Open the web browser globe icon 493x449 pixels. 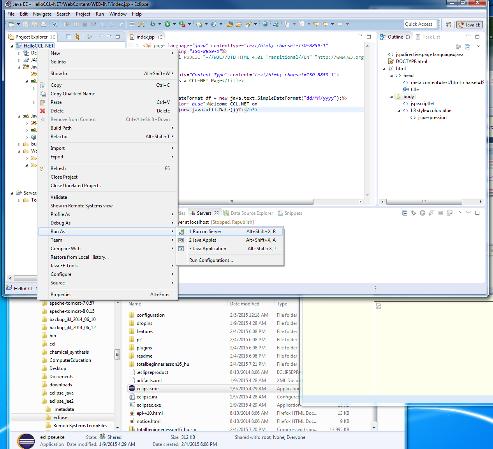click(x=265, y=24)
